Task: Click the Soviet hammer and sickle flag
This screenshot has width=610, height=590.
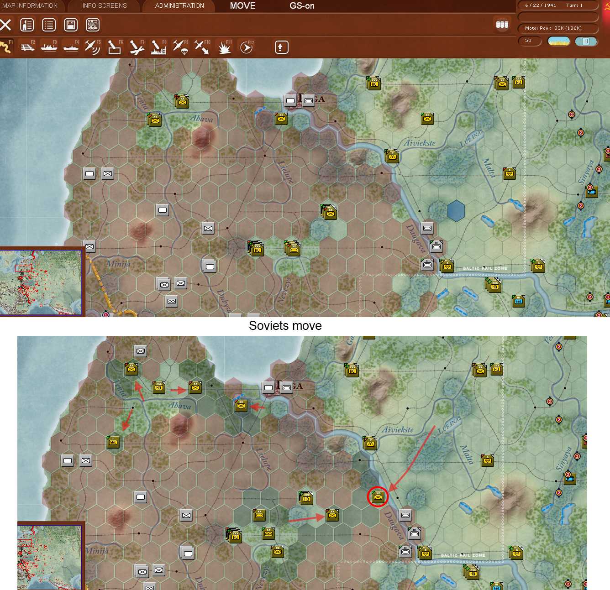Action: [x=607, y=7]
